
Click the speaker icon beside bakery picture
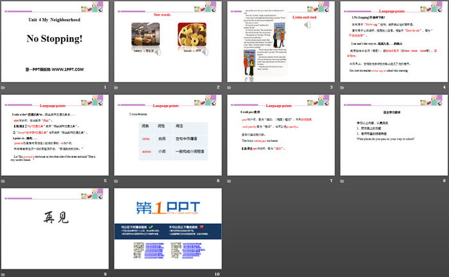pyautogui.click(x=158, y=52)
